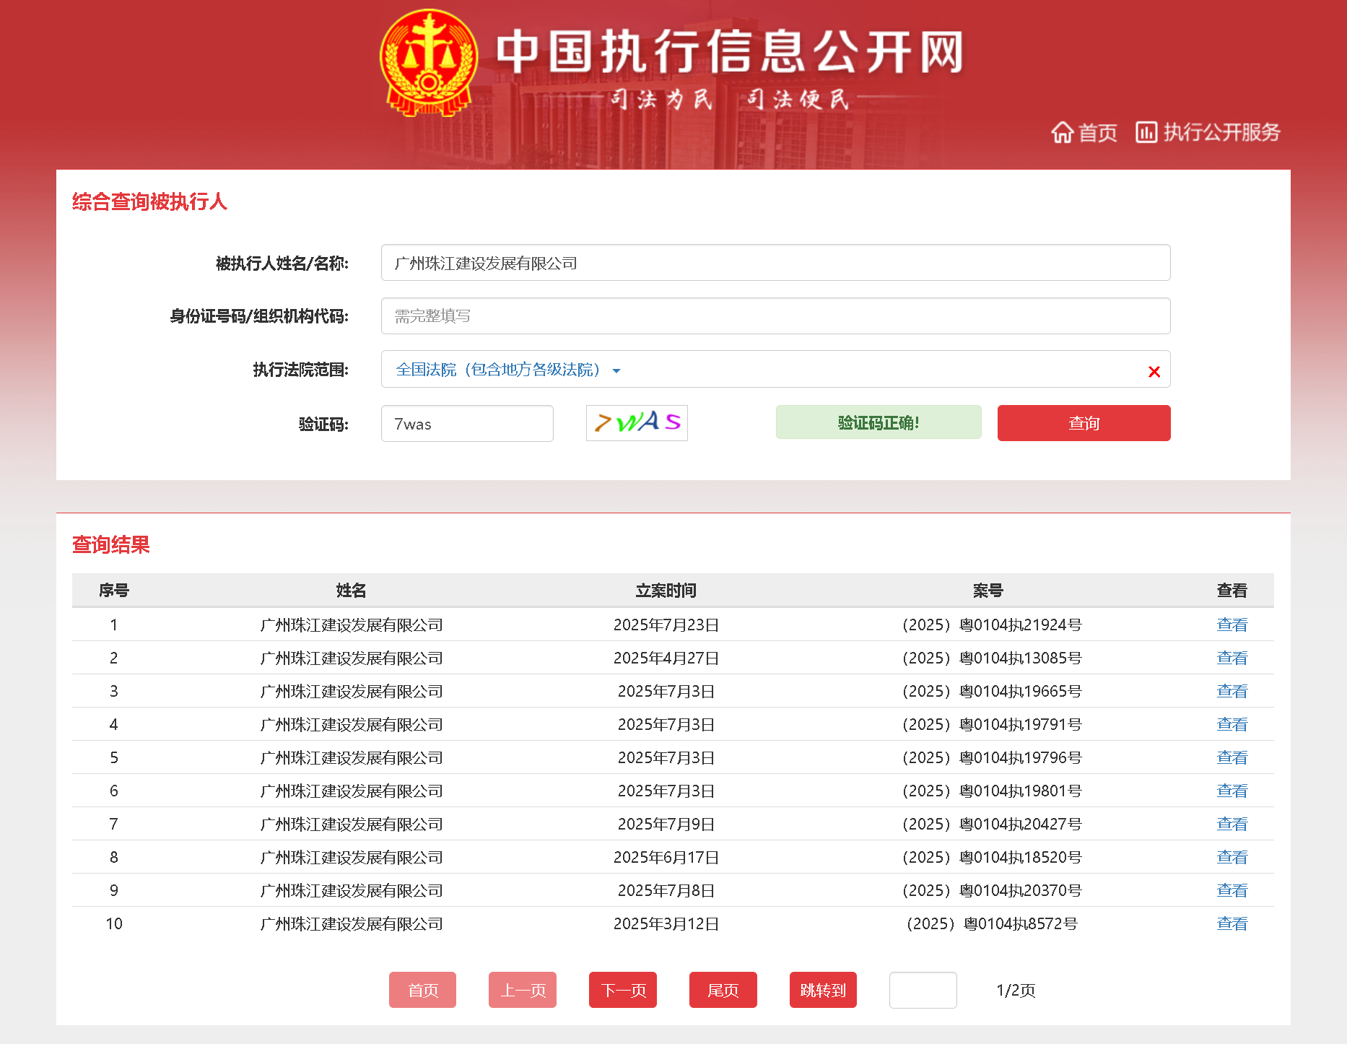View details for case 粤0104执19665号
The width and height of the screenshot is (1347, 1044).
click(x=1232, y=691)
